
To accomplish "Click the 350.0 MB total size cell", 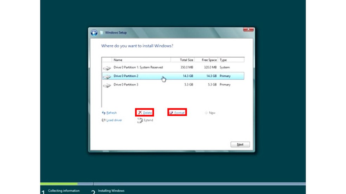I will tap(187, 67).
